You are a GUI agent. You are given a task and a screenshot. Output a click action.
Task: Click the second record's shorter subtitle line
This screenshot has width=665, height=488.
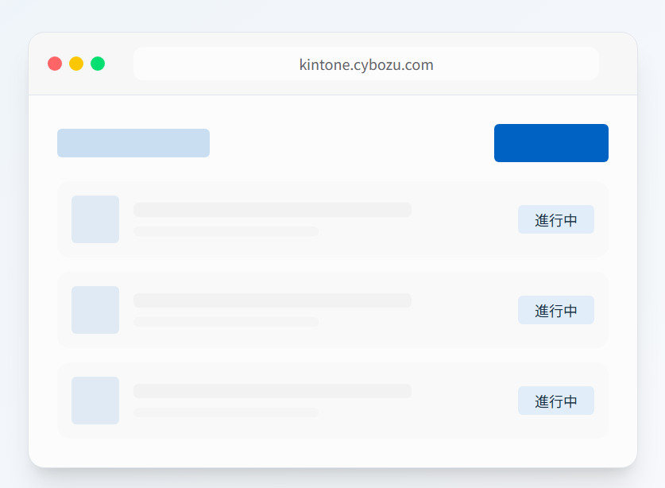226,322
